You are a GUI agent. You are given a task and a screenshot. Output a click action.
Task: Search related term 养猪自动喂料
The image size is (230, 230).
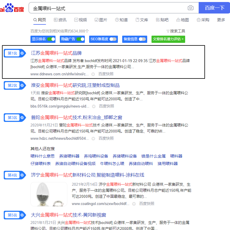[141, 164]
